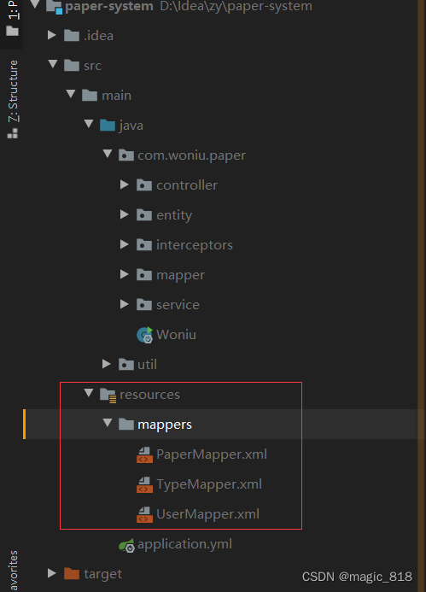Expand the .idea folder arrow
Screen dimensions: 426x592
52,35
